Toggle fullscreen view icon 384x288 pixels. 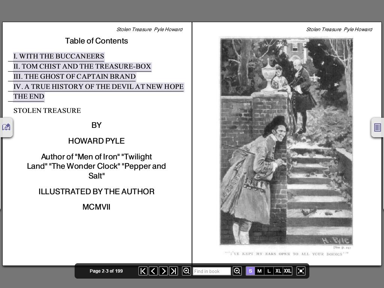301,271
